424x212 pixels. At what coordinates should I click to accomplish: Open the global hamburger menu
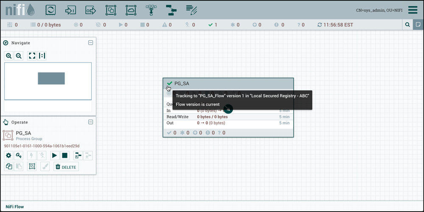click(x=413, y=10)
